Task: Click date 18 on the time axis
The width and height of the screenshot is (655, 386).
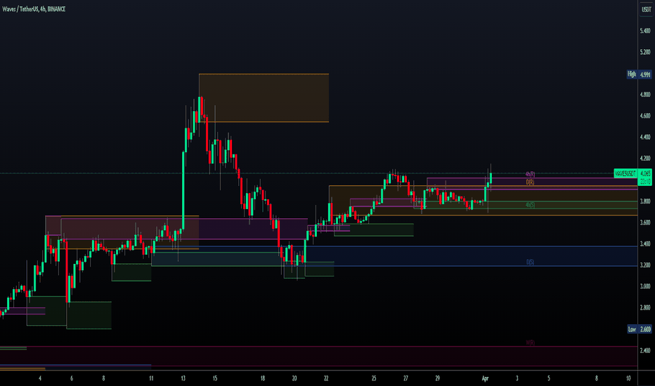Action: (262, 378)
